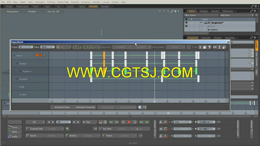Click the previous keyframe green icon
The width and height of the screenshot is (260, 146).
pos(117,122)
